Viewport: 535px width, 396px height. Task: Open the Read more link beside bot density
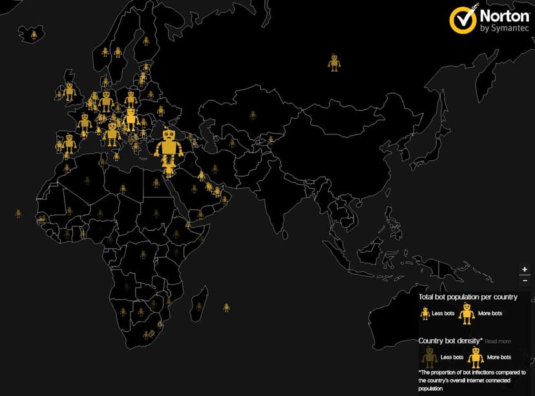[498, 342]
